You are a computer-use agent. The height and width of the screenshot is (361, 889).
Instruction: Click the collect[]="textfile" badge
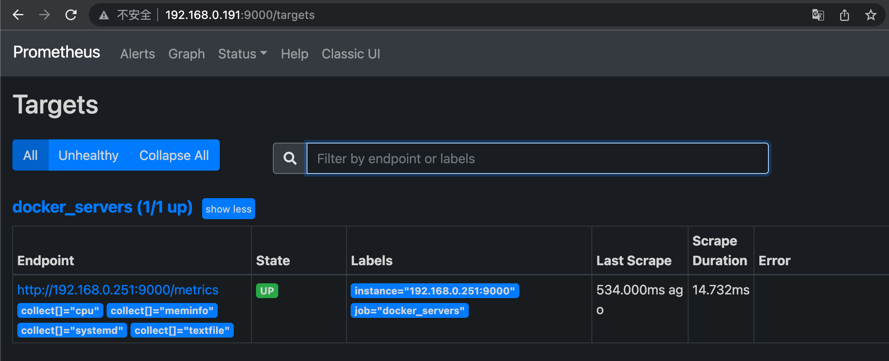[x=182, y=330]
